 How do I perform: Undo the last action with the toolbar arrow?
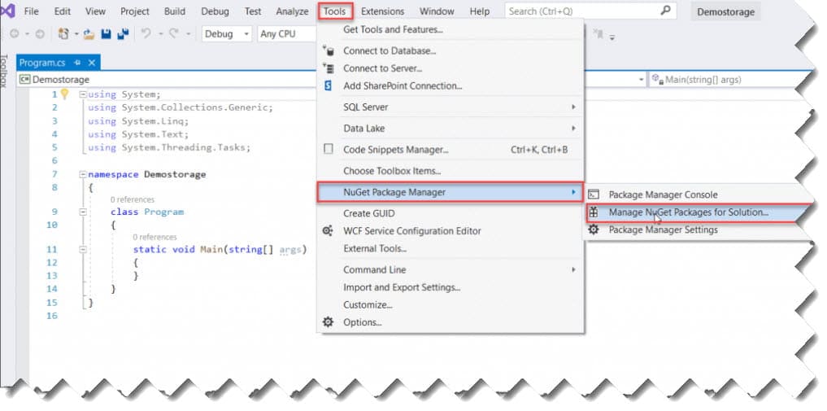[x=146, y=33]
